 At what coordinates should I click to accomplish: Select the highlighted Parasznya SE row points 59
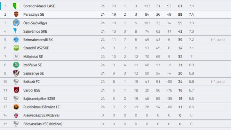[180, 14]
